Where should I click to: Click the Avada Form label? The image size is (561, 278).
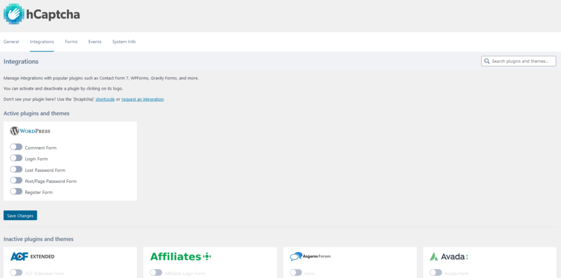456,274
